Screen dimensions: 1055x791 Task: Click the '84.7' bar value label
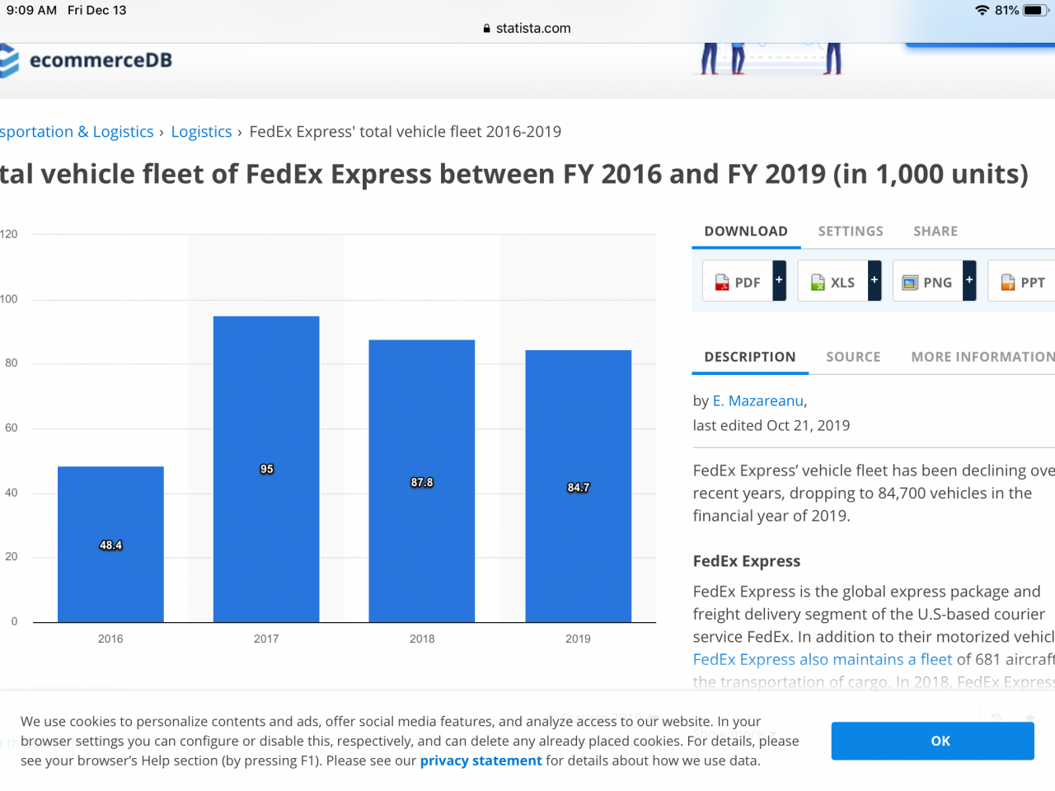tap(578, 487)
